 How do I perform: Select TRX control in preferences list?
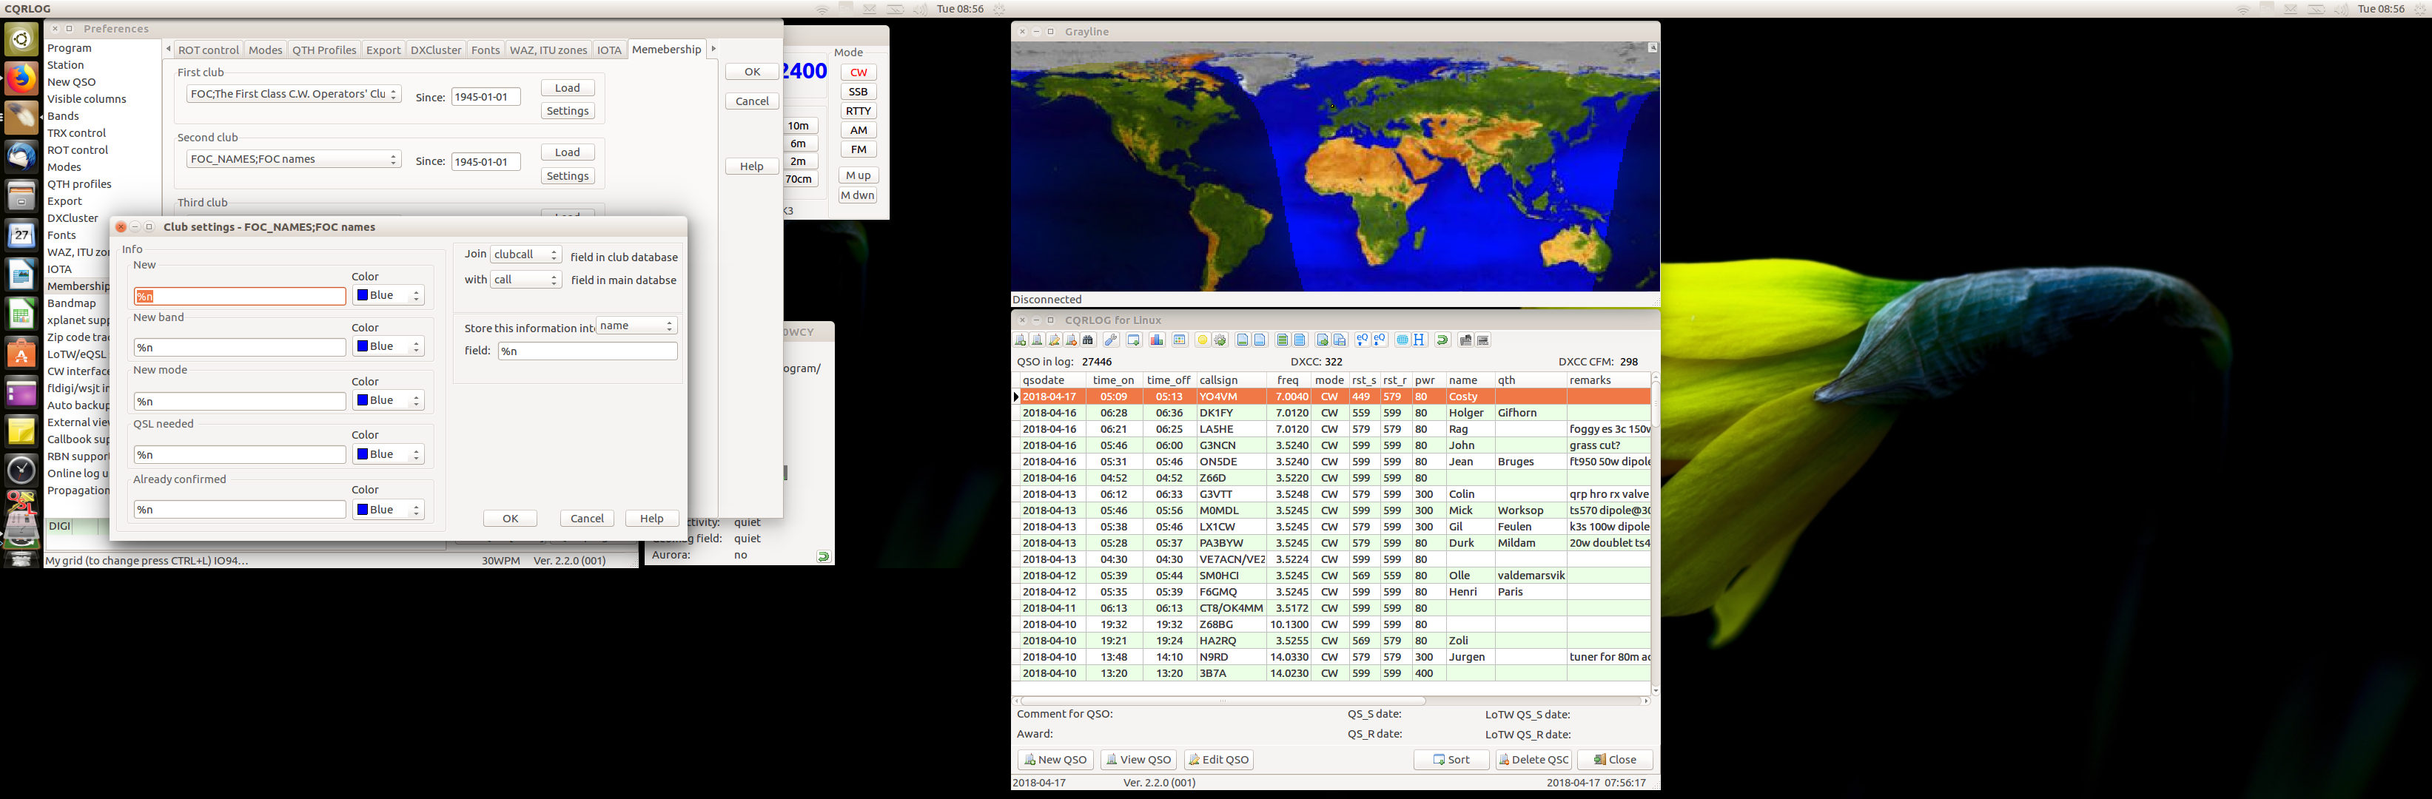click(x=76, y=133)
